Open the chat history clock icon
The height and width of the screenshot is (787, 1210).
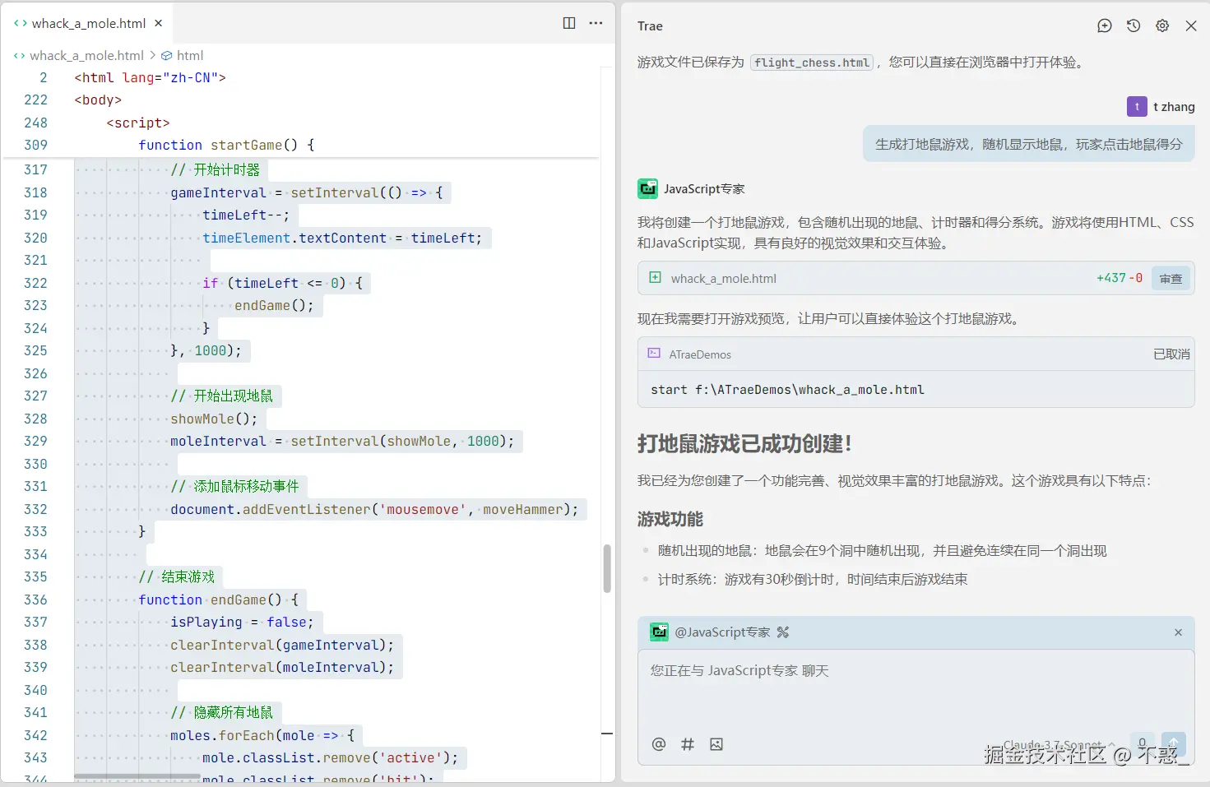[1134, 25]
